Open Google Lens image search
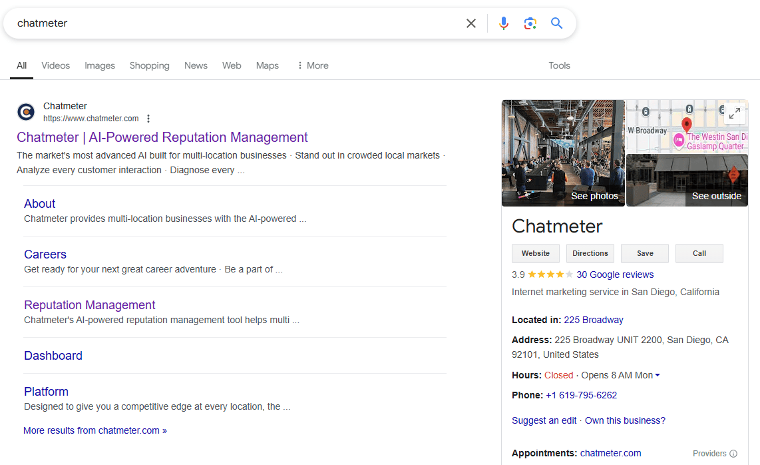This screenshot has width=760, height=465. 530,23
